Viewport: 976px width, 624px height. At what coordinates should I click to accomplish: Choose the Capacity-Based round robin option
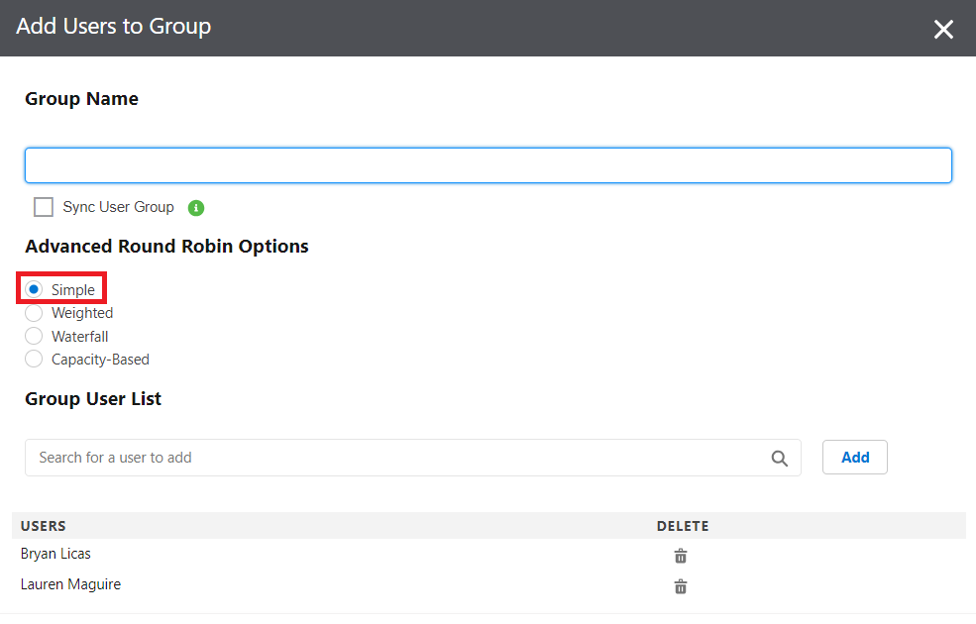[x=35, y=359]
